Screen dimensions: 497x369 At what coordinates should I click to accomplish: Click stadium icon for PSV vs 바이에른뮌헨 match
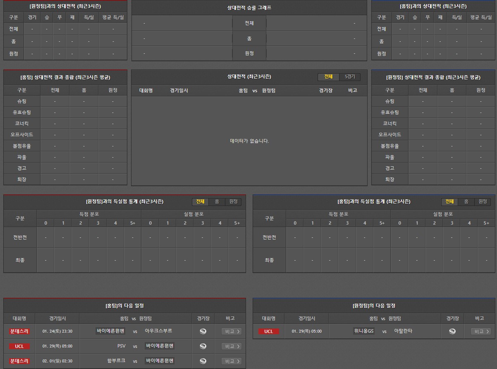pos(203,346)
